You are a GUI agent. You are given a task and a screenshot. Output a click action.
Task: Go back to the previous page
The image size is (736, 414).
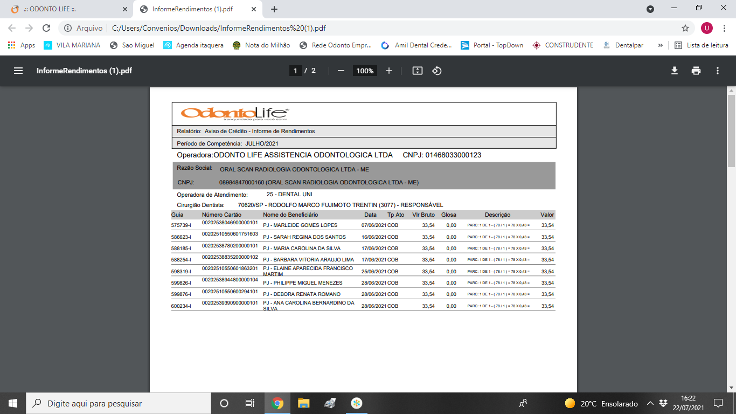point(12,28)
